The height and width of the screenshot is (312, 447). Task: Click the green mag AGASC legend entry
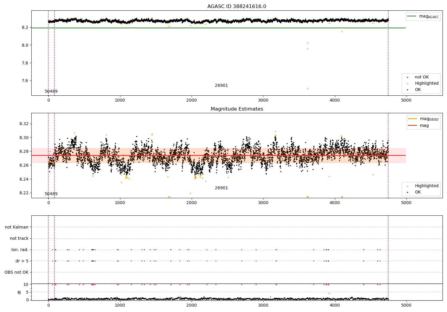(423, 16)
